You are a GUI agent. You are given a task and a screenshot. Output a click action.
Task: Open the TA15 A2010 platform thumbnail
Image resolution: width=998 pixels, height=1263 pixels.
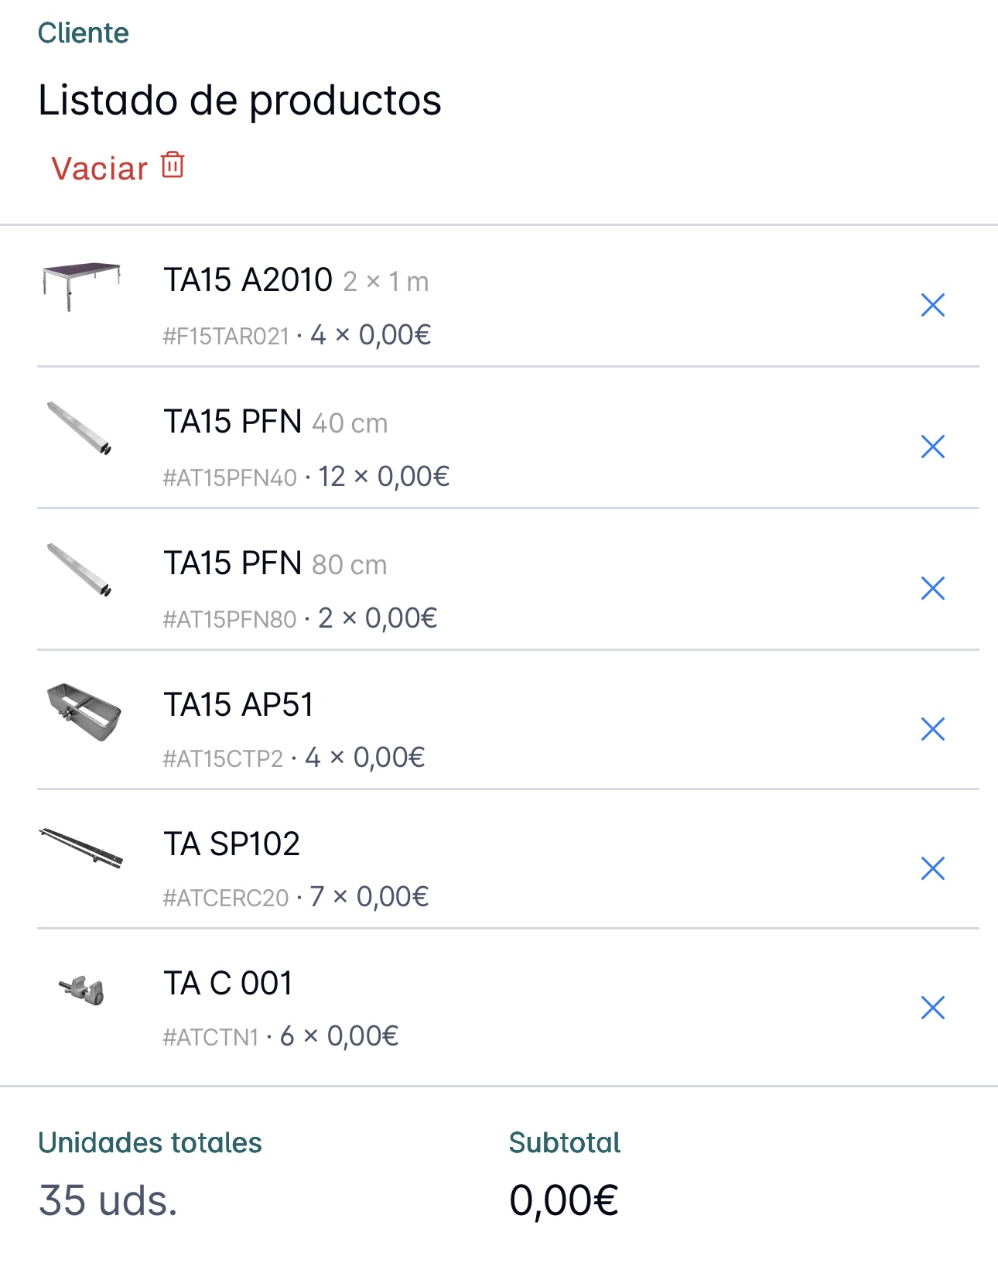coord(81,285)
